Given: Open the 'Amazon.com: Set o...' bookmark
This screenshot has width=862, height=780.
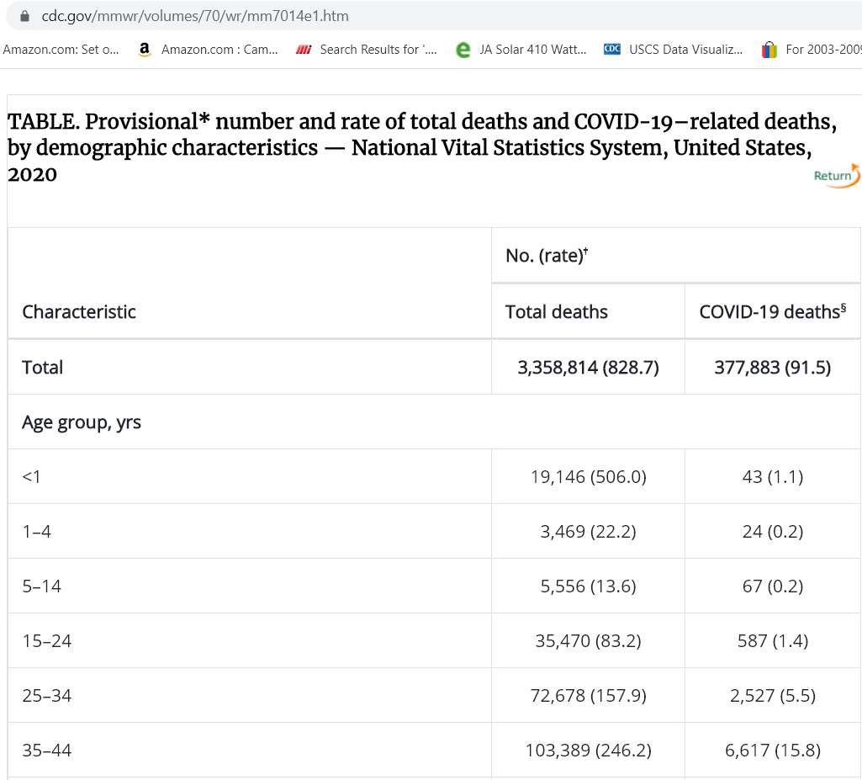Looking at the screenshot, I should tap(61, 50).
